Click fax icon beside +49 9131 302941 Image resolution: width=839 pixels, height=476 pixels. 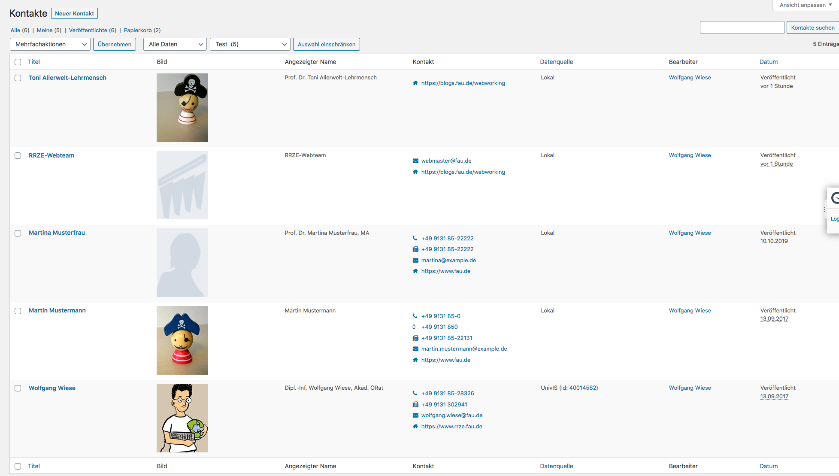(x=415, y=405)
